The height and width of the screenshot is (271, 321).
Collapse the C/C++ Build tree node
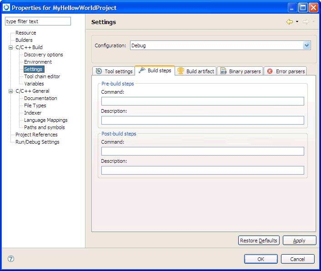pos(10,47)
